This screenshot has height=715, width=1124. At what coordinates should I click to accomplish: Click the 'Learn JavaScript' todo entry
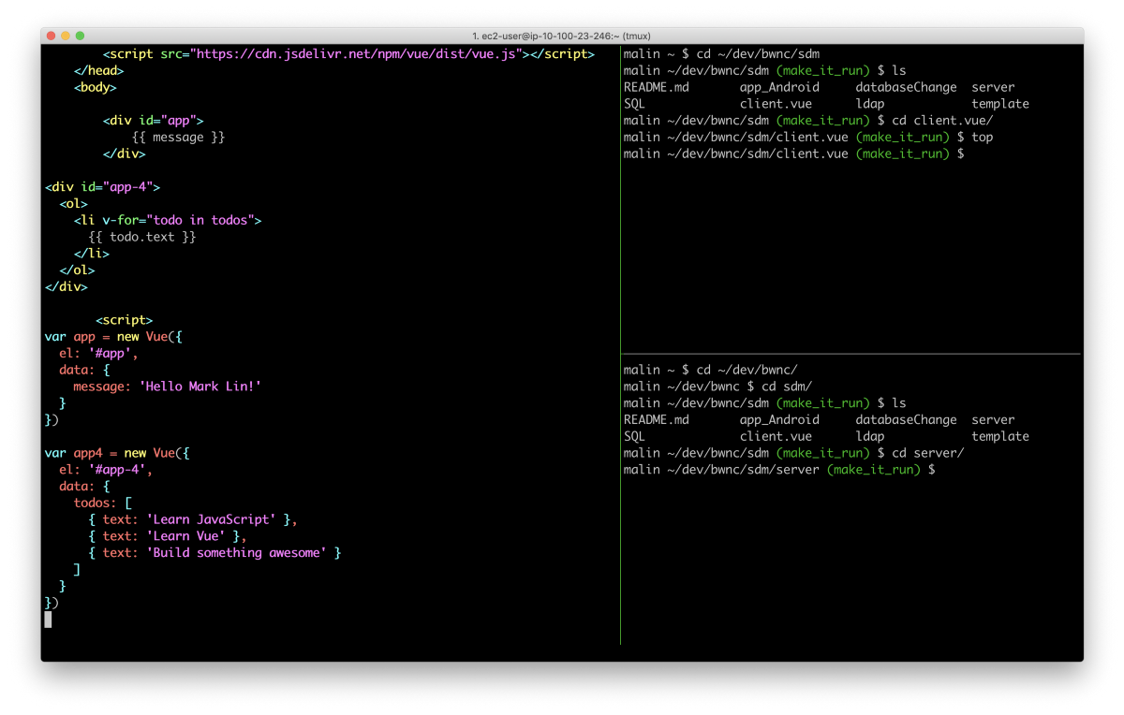(x=193, y=519)
